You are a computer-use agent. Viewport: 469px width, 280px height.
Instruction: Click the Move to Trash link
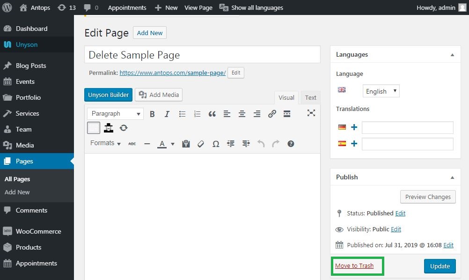(354, 265)
